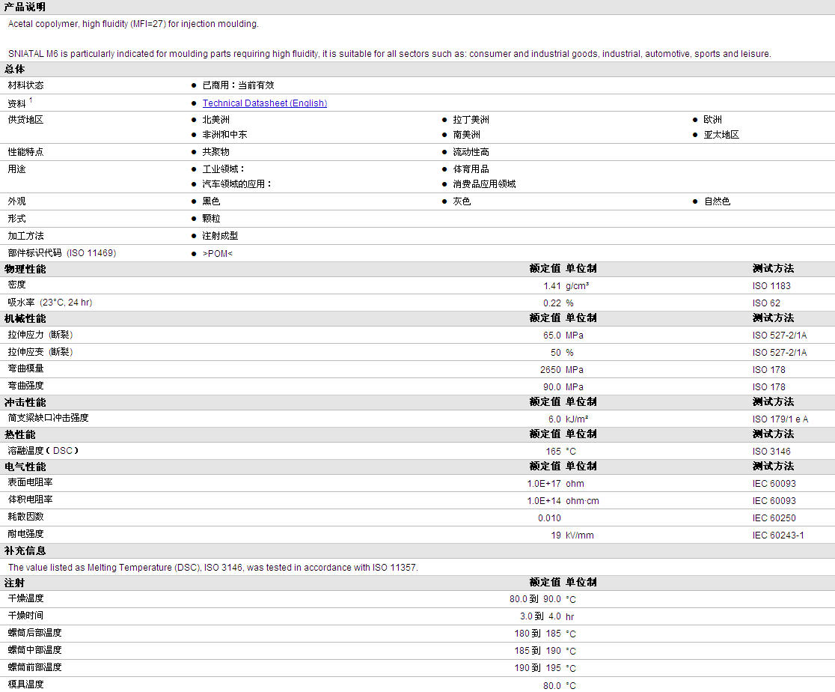Click the 弯曲模量 row label
The height and width of the screenshot is (692, 835).
[x=25, y=368]
